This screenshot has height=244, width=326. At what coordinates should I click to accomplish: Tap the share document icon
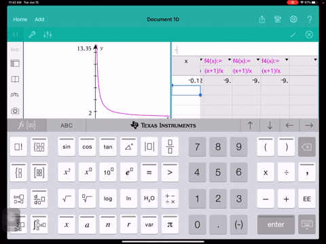click(262, 20)
